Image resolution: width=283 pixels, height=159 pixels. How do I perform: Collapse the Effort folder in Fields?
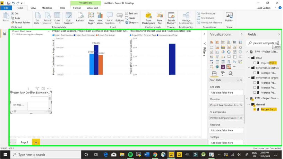pyautogui.click(x=249, y=58)
